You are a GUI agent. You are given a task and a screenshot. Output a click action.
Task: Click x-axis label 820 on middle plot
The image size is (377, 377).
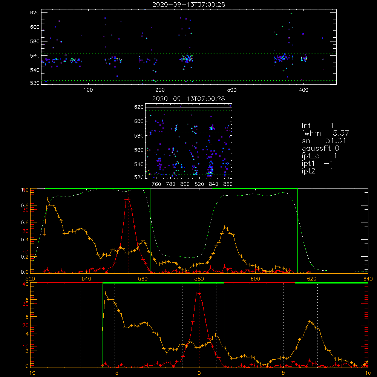pyautogui.click(x=199, y=184)
